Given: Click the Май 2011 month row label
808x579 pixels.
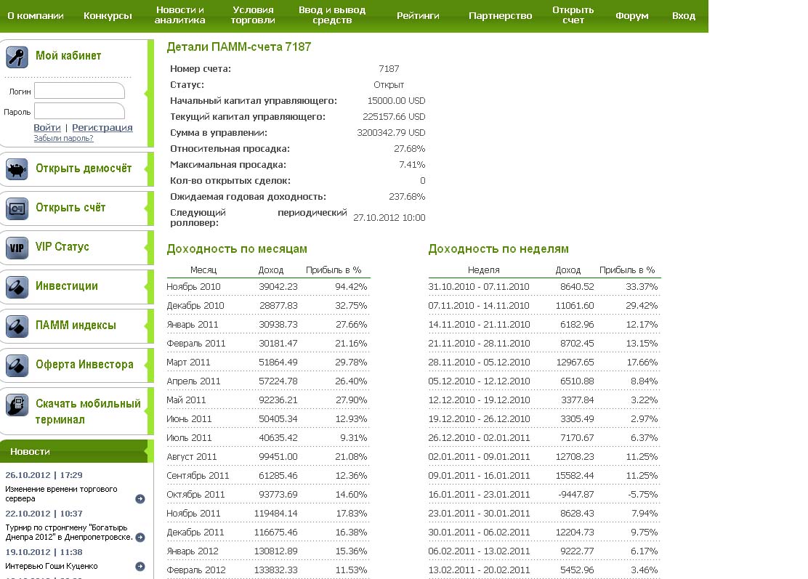Looking at the screenshot, I should click(x=186, y=400).
